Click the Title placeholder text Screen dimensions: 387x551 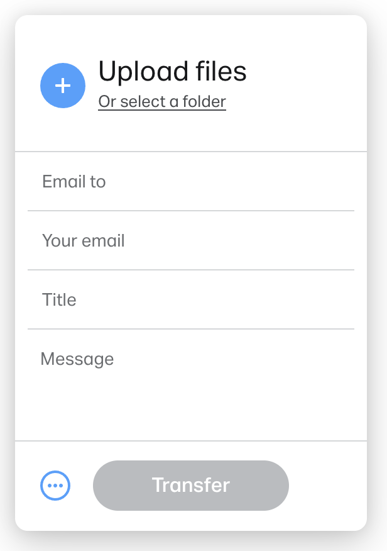click(x=59, y=300)
